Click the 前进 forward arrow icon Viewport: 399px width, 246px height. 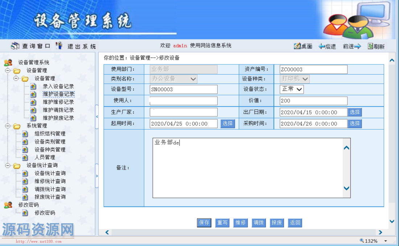pos(358,46)
